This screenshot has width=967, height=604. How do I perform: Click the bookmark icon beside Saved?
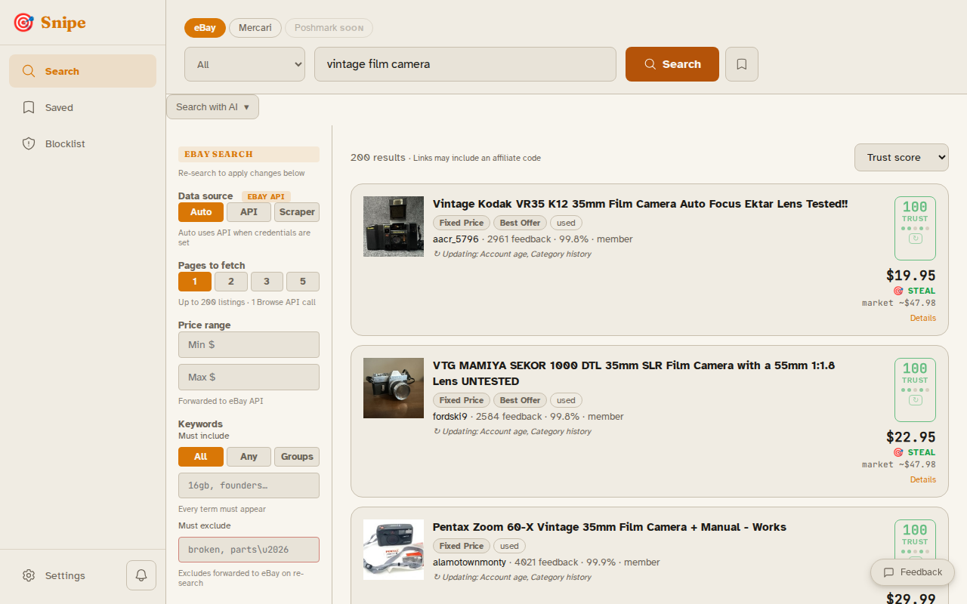(29, 107)
